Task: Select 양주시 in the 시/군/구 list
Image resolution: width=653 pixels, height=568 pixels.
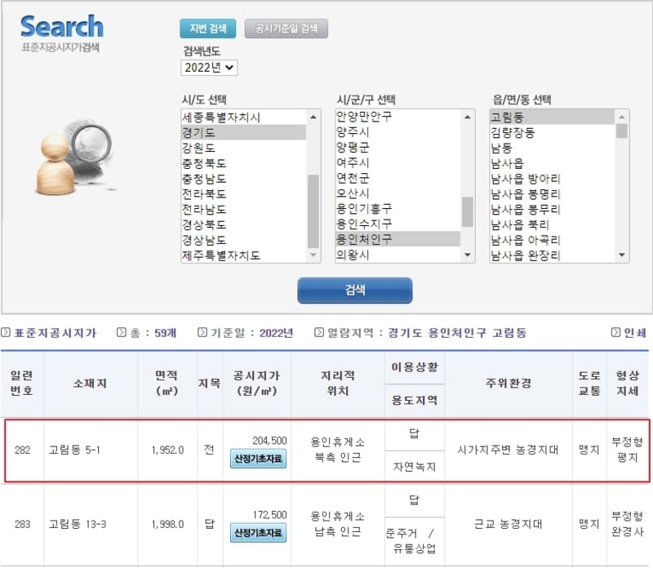Action: pos(398,131)
